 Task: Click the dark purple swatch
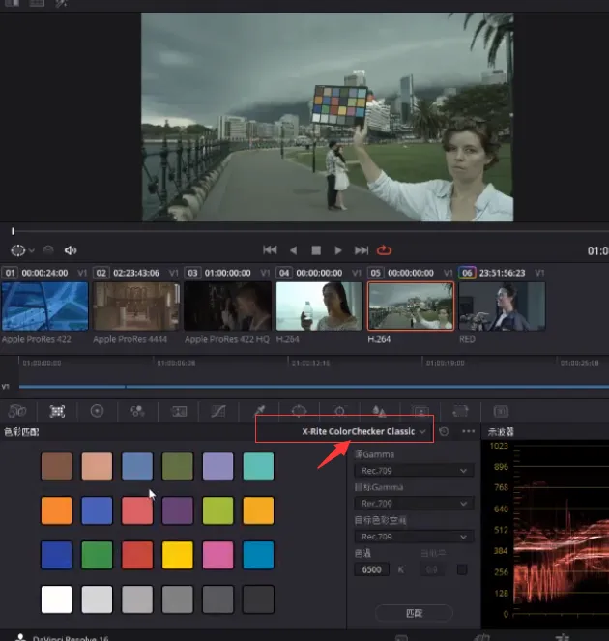tap(178, 510)
